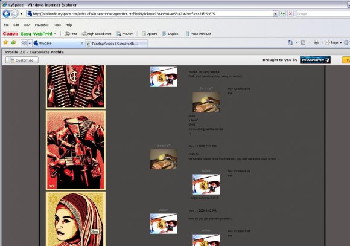Screen dimensions: 350x246
Task: Close the MySpace tab
Action: click(x=82, y=43)
